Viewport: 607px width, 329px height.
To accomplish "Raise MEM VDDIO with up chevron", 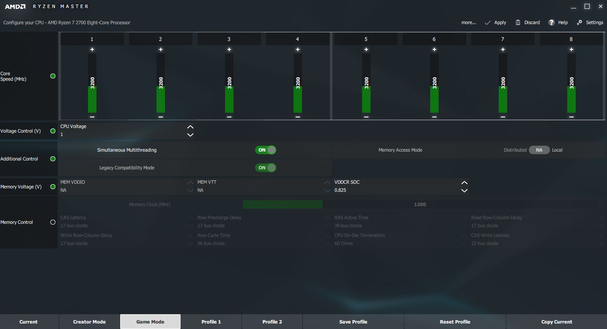I will pos(190,182).
